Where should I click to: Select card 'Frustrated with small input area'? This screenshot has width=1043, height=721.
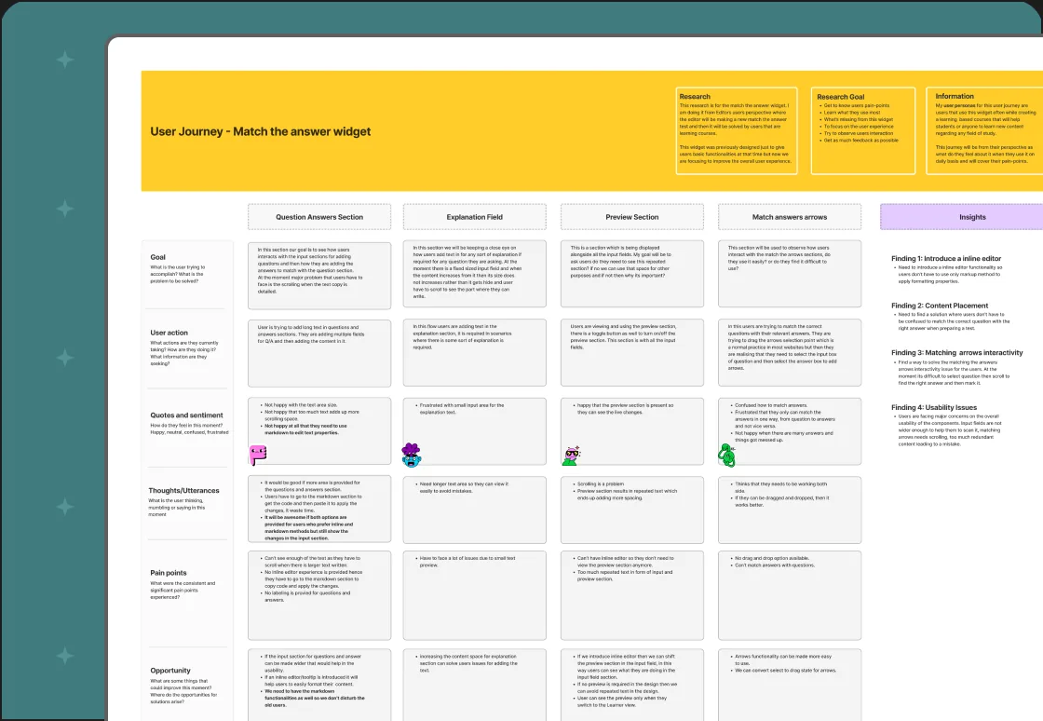click(474, 431)
